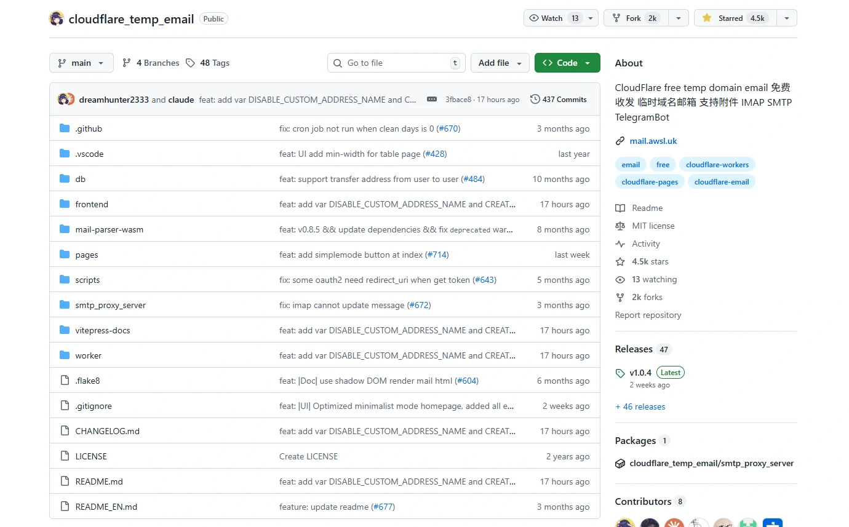849x527 pixels.
Task: Click the .flake8 file icon
Action: [65, 381]
